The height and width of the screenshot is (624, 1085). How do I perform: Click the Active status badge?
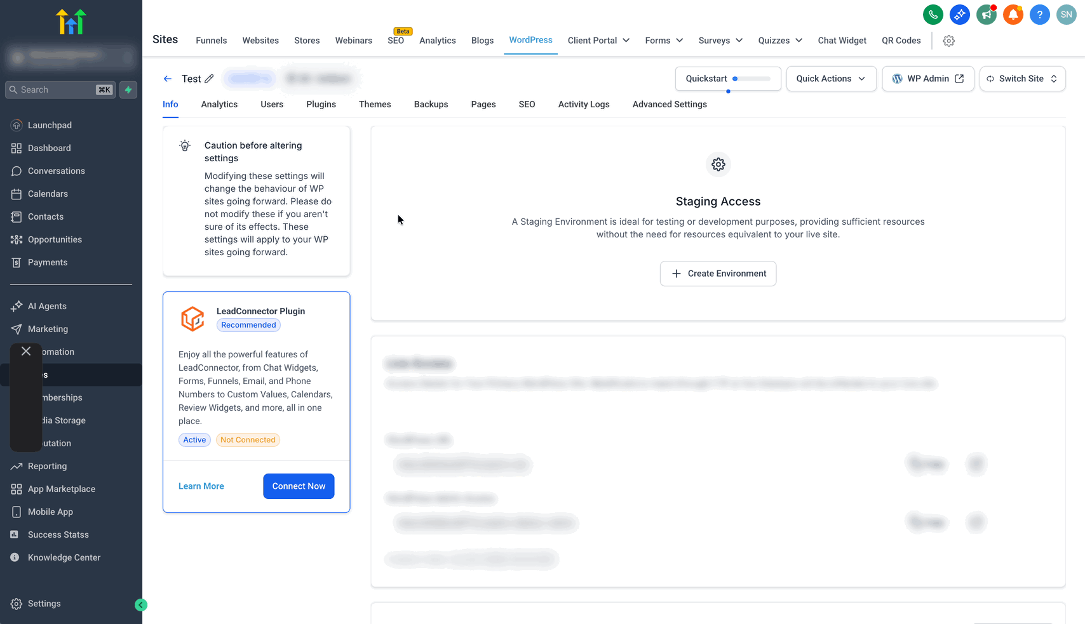194,440
